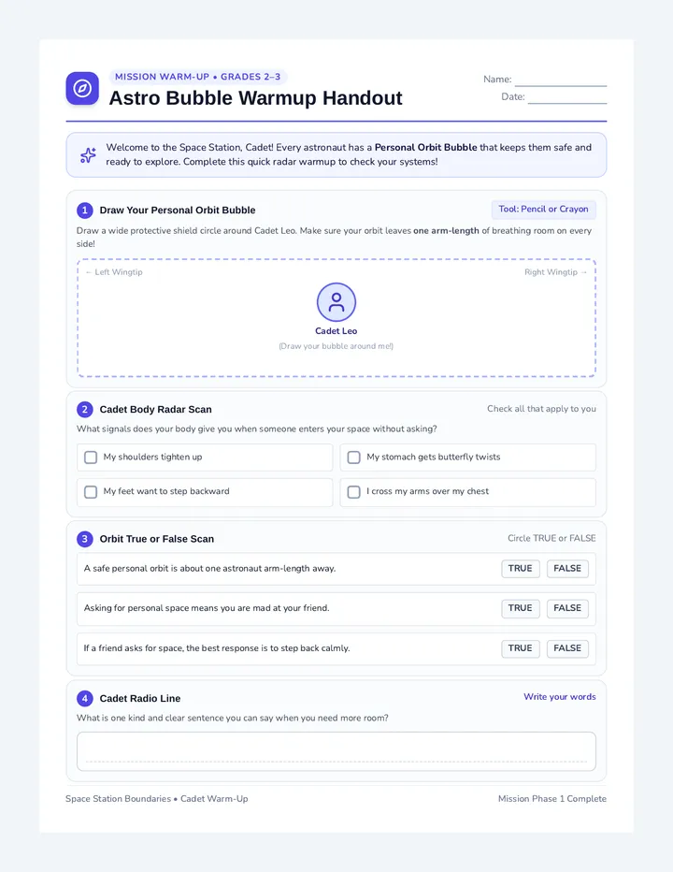Select FALSE for arm-length orbit statement
This screenshot has height=872, width=673.
(567, 568)
